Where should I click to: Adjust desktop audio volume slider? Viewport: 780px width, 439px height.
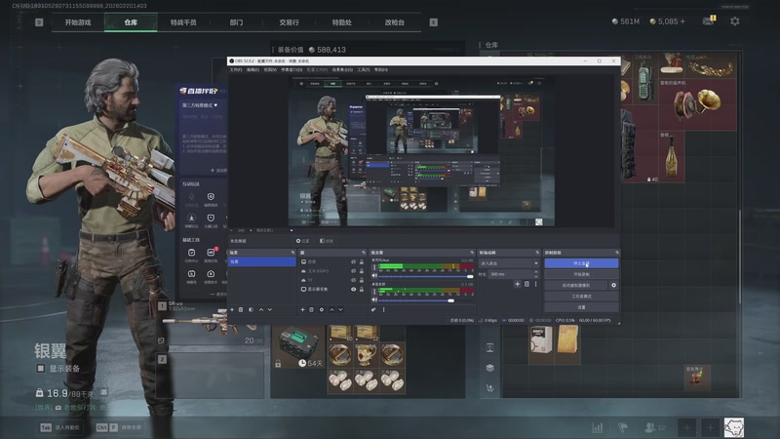point(425,300)
